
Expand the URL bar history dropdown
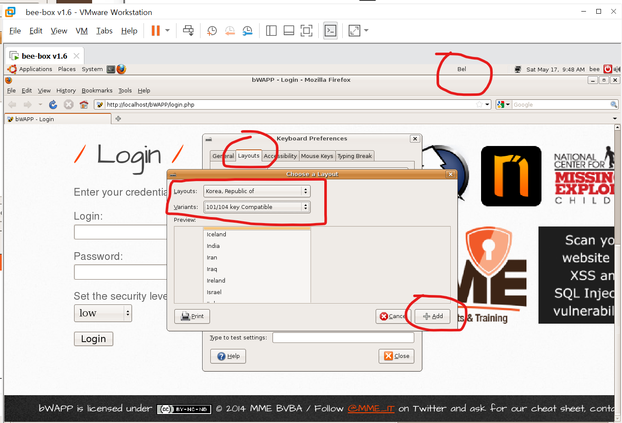point(487,104)
